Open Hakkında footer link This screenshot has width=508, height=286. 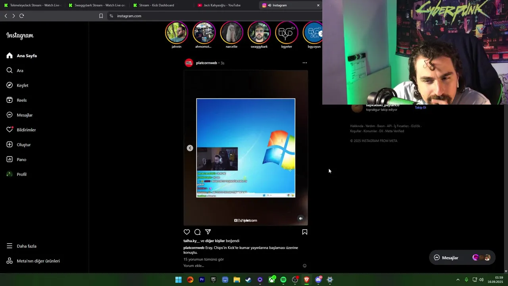(x=356, y=126)
